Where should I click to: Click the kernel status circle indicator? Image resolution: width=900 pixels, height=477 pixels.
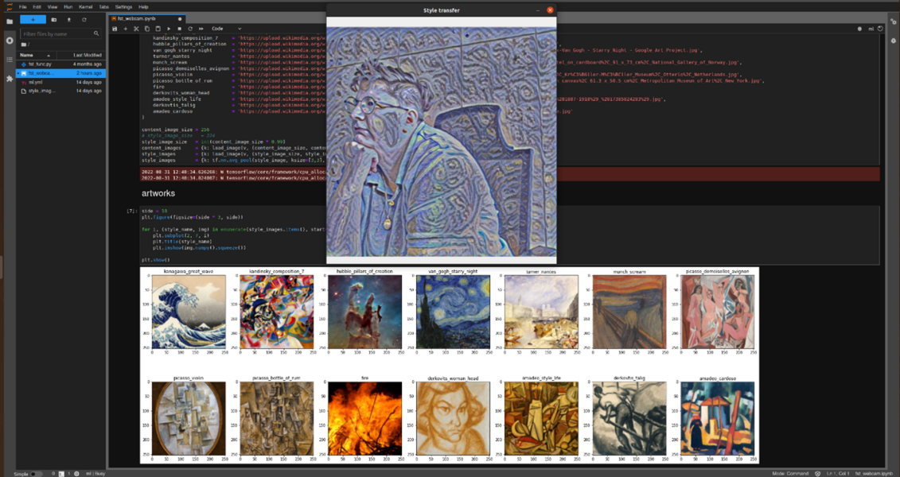(x=880, y=29)
